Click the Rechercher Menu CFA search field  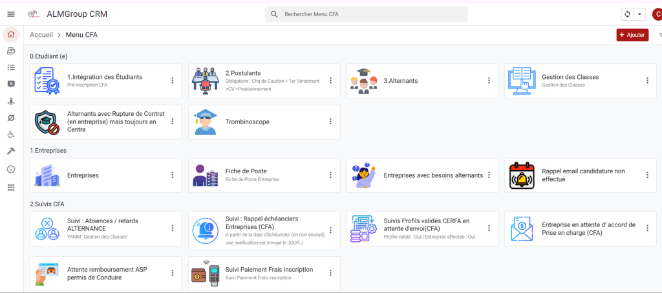click(x=368, y=14)
